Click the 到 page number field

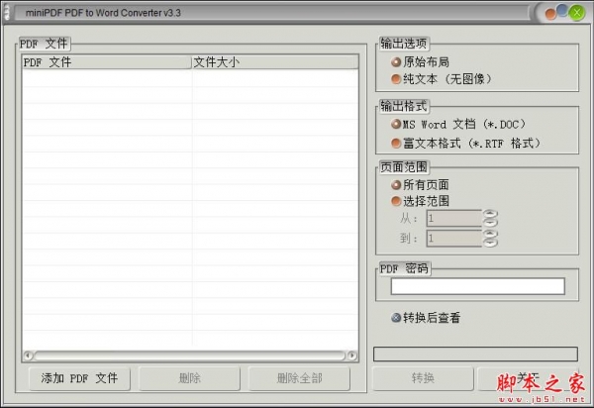(x=453, y=239)
